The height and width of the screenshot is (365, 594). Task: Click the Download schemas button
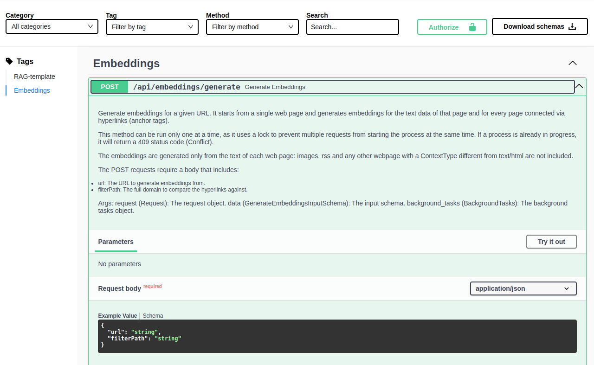tap(539, 26)
